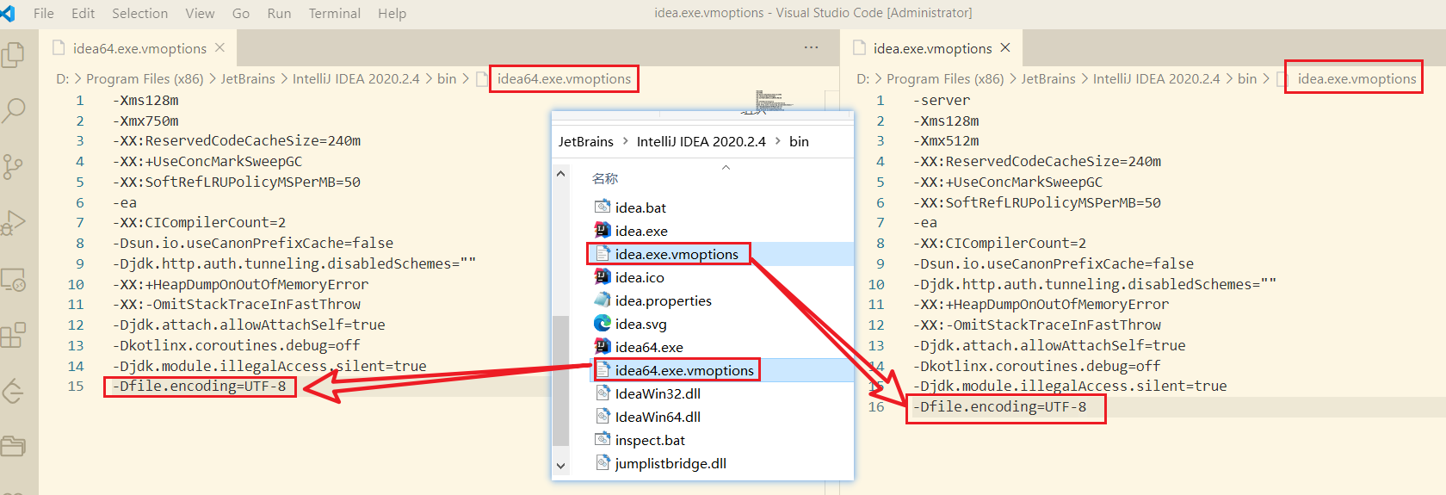Open the Go menu
The image size is (1446, 495).
[x=241, y=13]
